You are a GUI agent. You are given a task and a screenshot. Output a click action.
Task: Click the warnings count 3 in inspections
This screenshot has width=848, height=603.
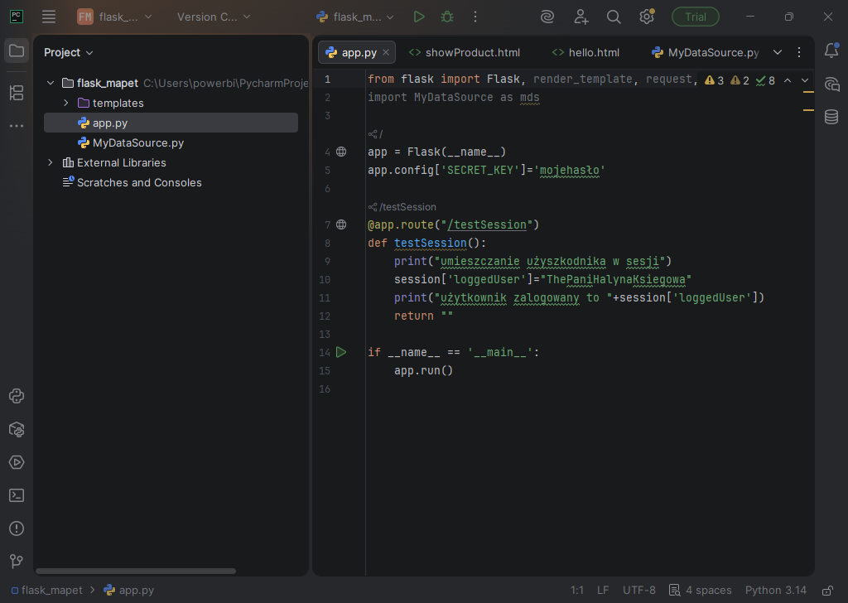[x=714, y=80]
